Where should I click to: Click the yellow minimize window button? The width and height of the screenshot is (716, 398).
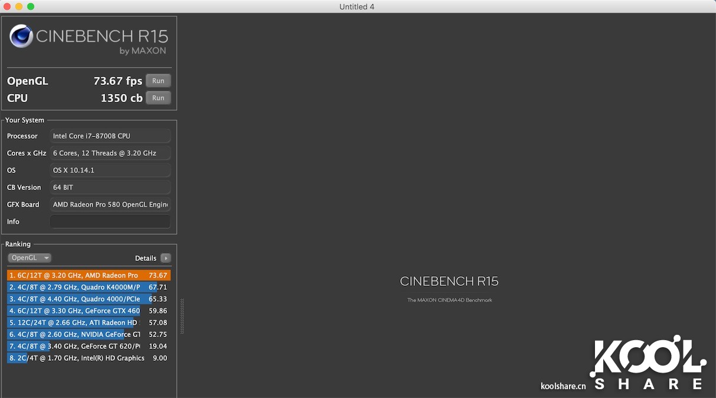tap(19, 6)
